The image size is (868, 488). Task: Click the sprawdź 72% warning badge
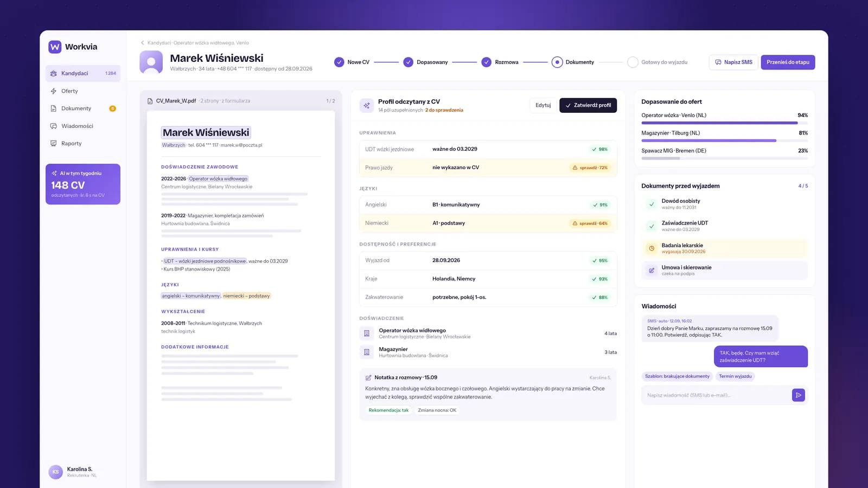[590, 168]
